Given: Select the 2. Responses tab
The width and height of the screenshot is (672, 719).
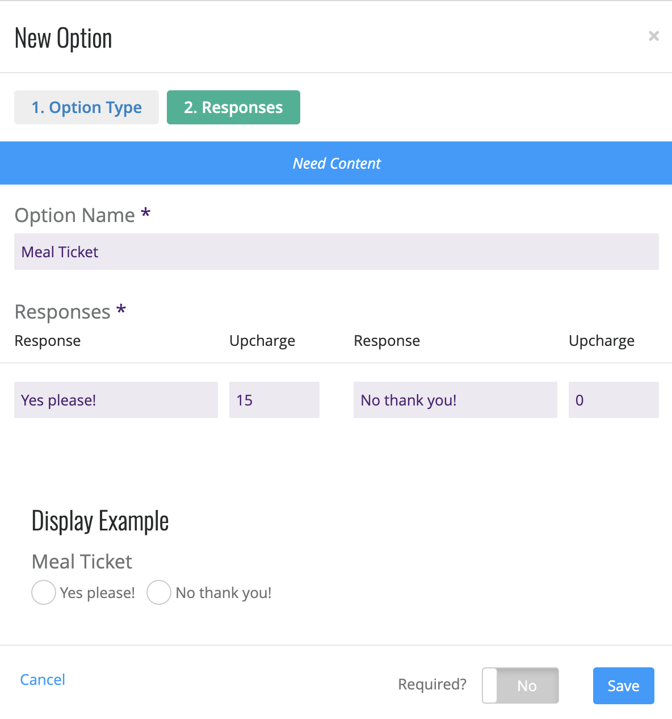Looking at the screenshot, I should tap(233, 107).
